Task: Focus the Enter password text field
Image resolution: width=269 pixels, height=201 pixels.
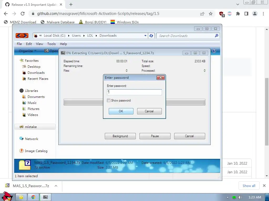Action: pyautogui.click(x=134, y=92)
